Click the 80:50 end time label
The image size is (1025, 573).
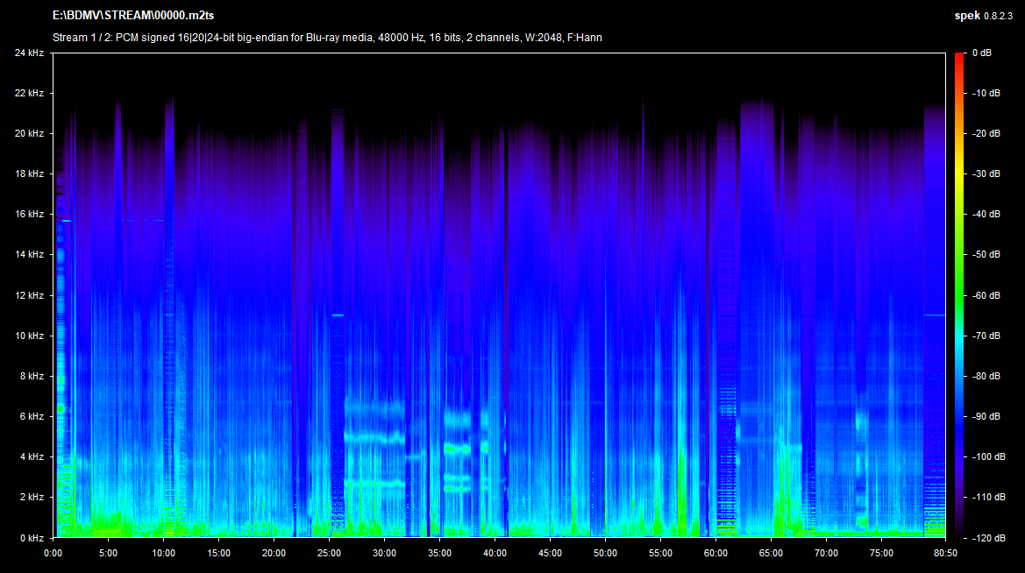point(934,553)
